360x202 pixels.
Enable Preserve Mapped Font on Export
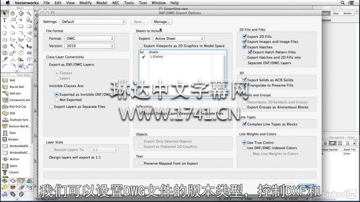(x=141, y=163)
